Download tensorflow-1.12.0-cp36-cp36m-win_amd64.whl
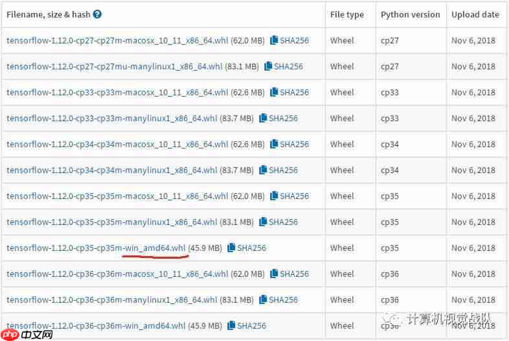The width and height of the screenshot is (509, 341). click(x=96, y=325)
